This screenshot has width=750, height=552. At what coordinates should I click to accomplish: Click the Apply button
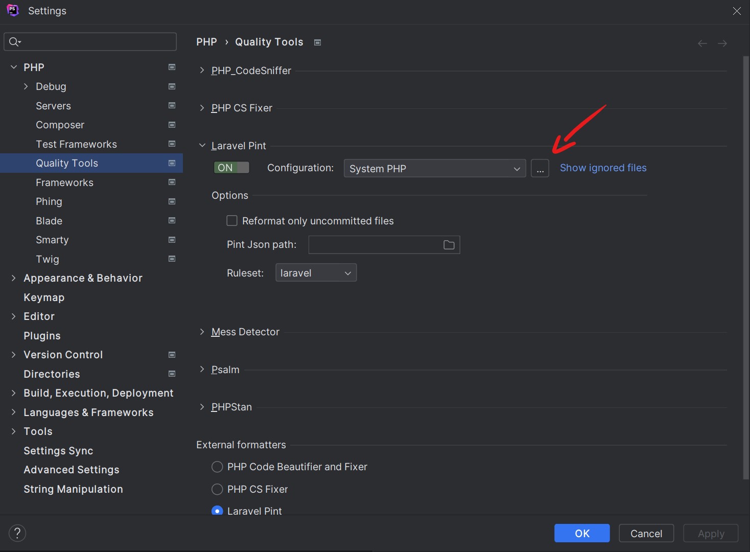click(x=711, y=533)
